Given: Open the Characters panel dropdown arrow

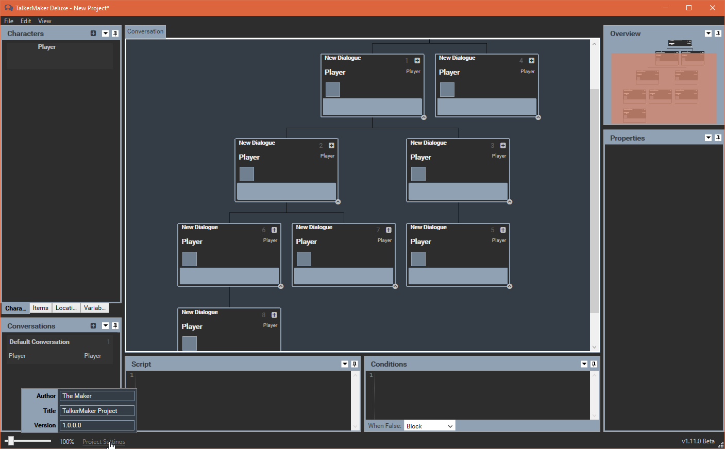Looking at the screenshot, I should tap(106, 33).
